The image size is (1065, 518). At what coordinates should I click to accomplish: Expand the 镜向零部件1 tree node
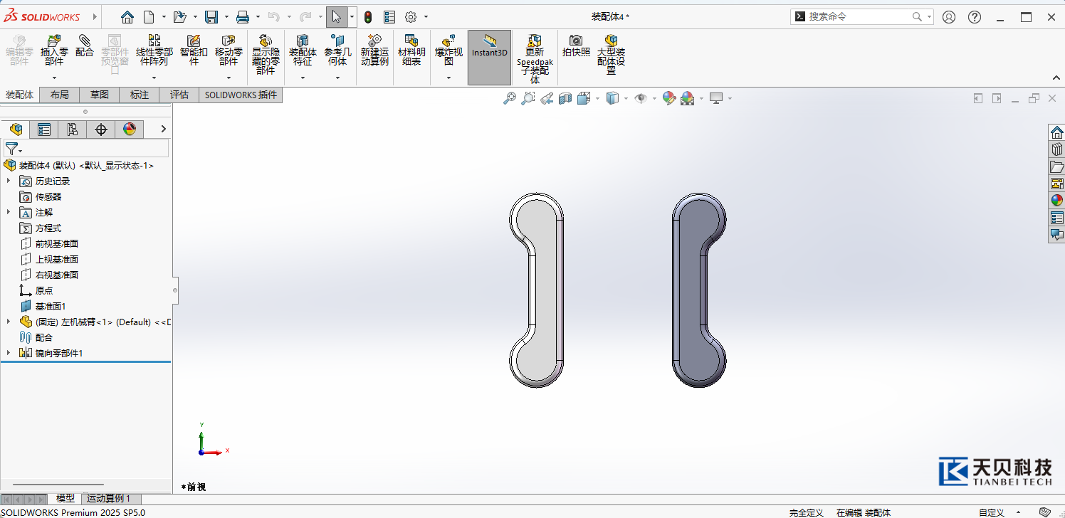(9, 353)
